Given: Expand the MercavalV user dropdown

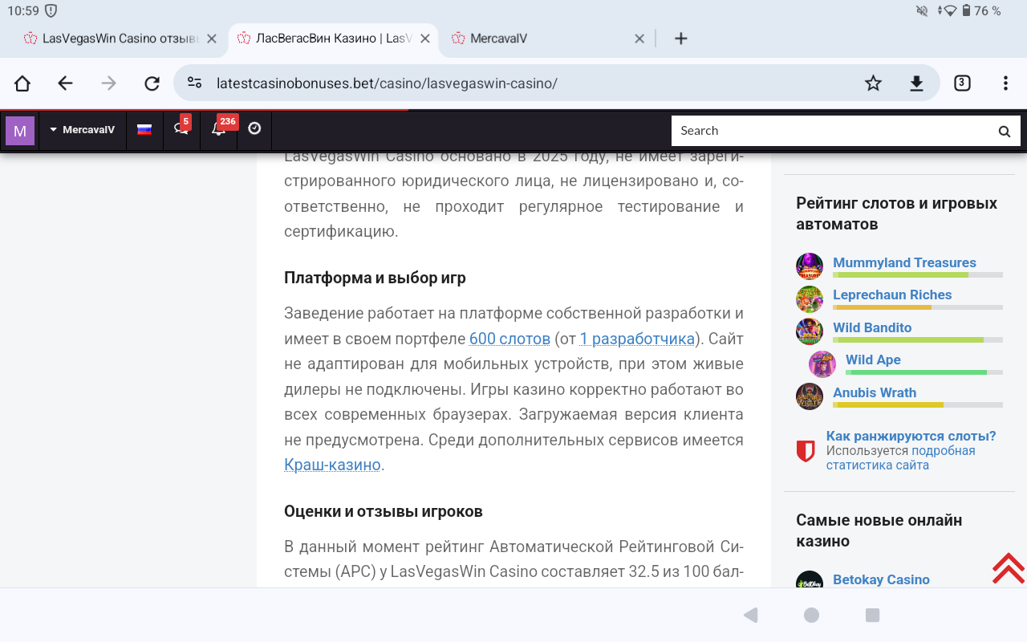Looking at the screenshot, I should (82, 130).
